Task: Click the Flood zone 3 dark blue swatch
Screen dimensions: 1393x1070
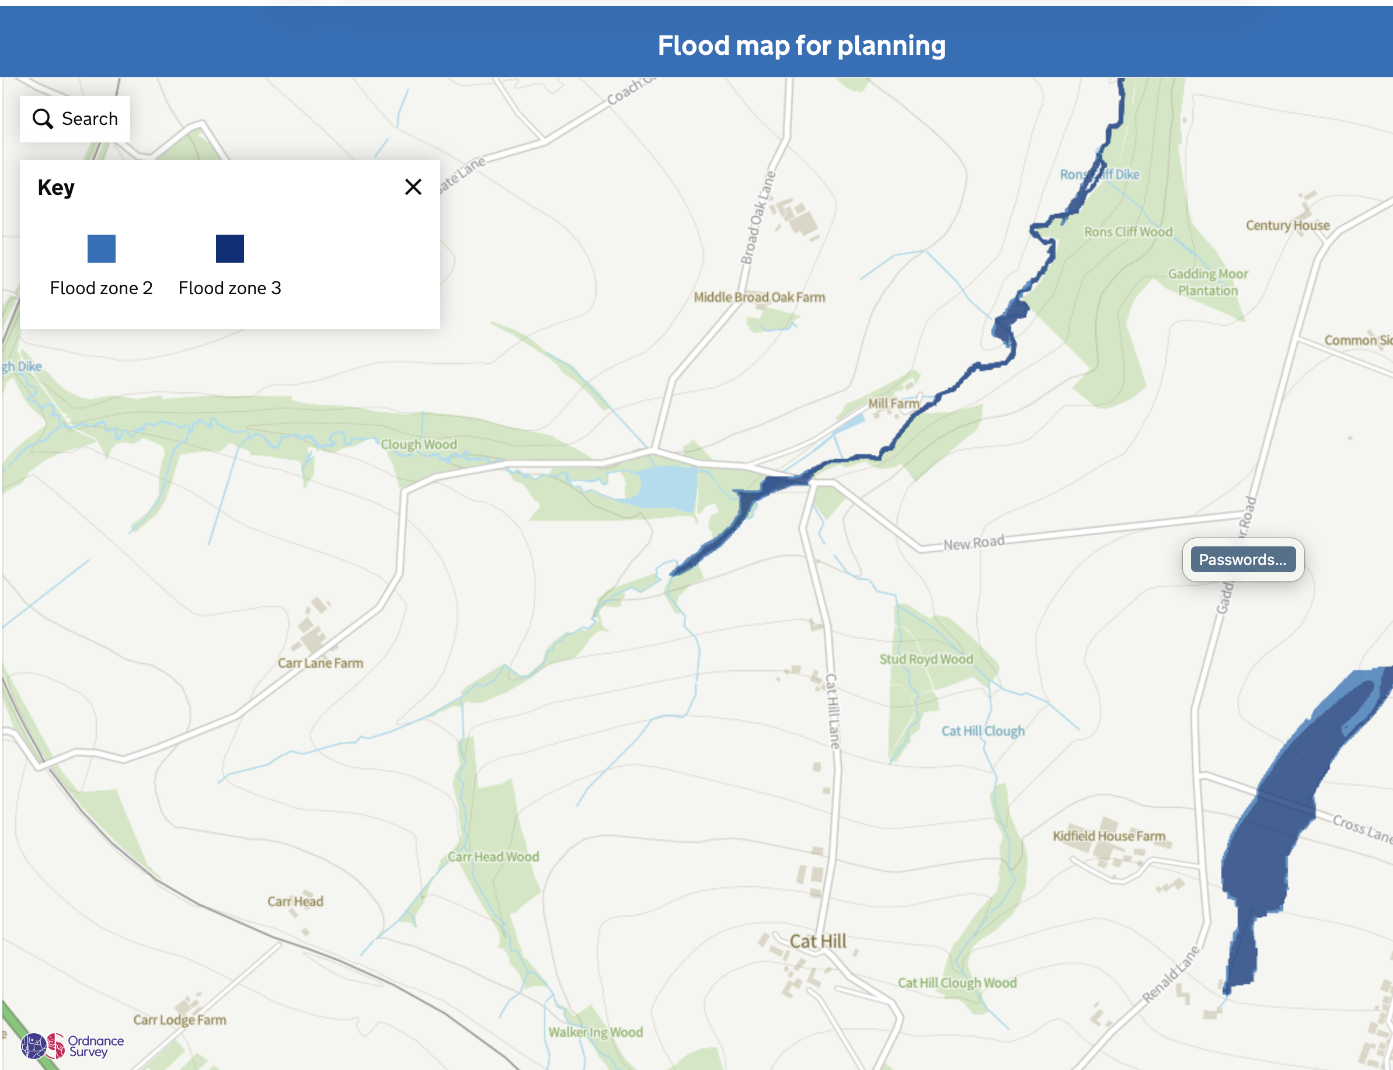Action: coord(229,249)
